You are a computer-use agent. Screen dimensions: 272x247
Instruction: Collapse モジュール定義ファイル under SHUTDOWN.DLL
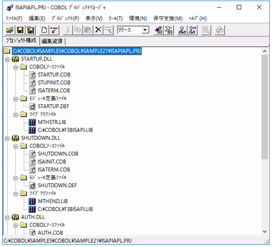pos(15,178)
